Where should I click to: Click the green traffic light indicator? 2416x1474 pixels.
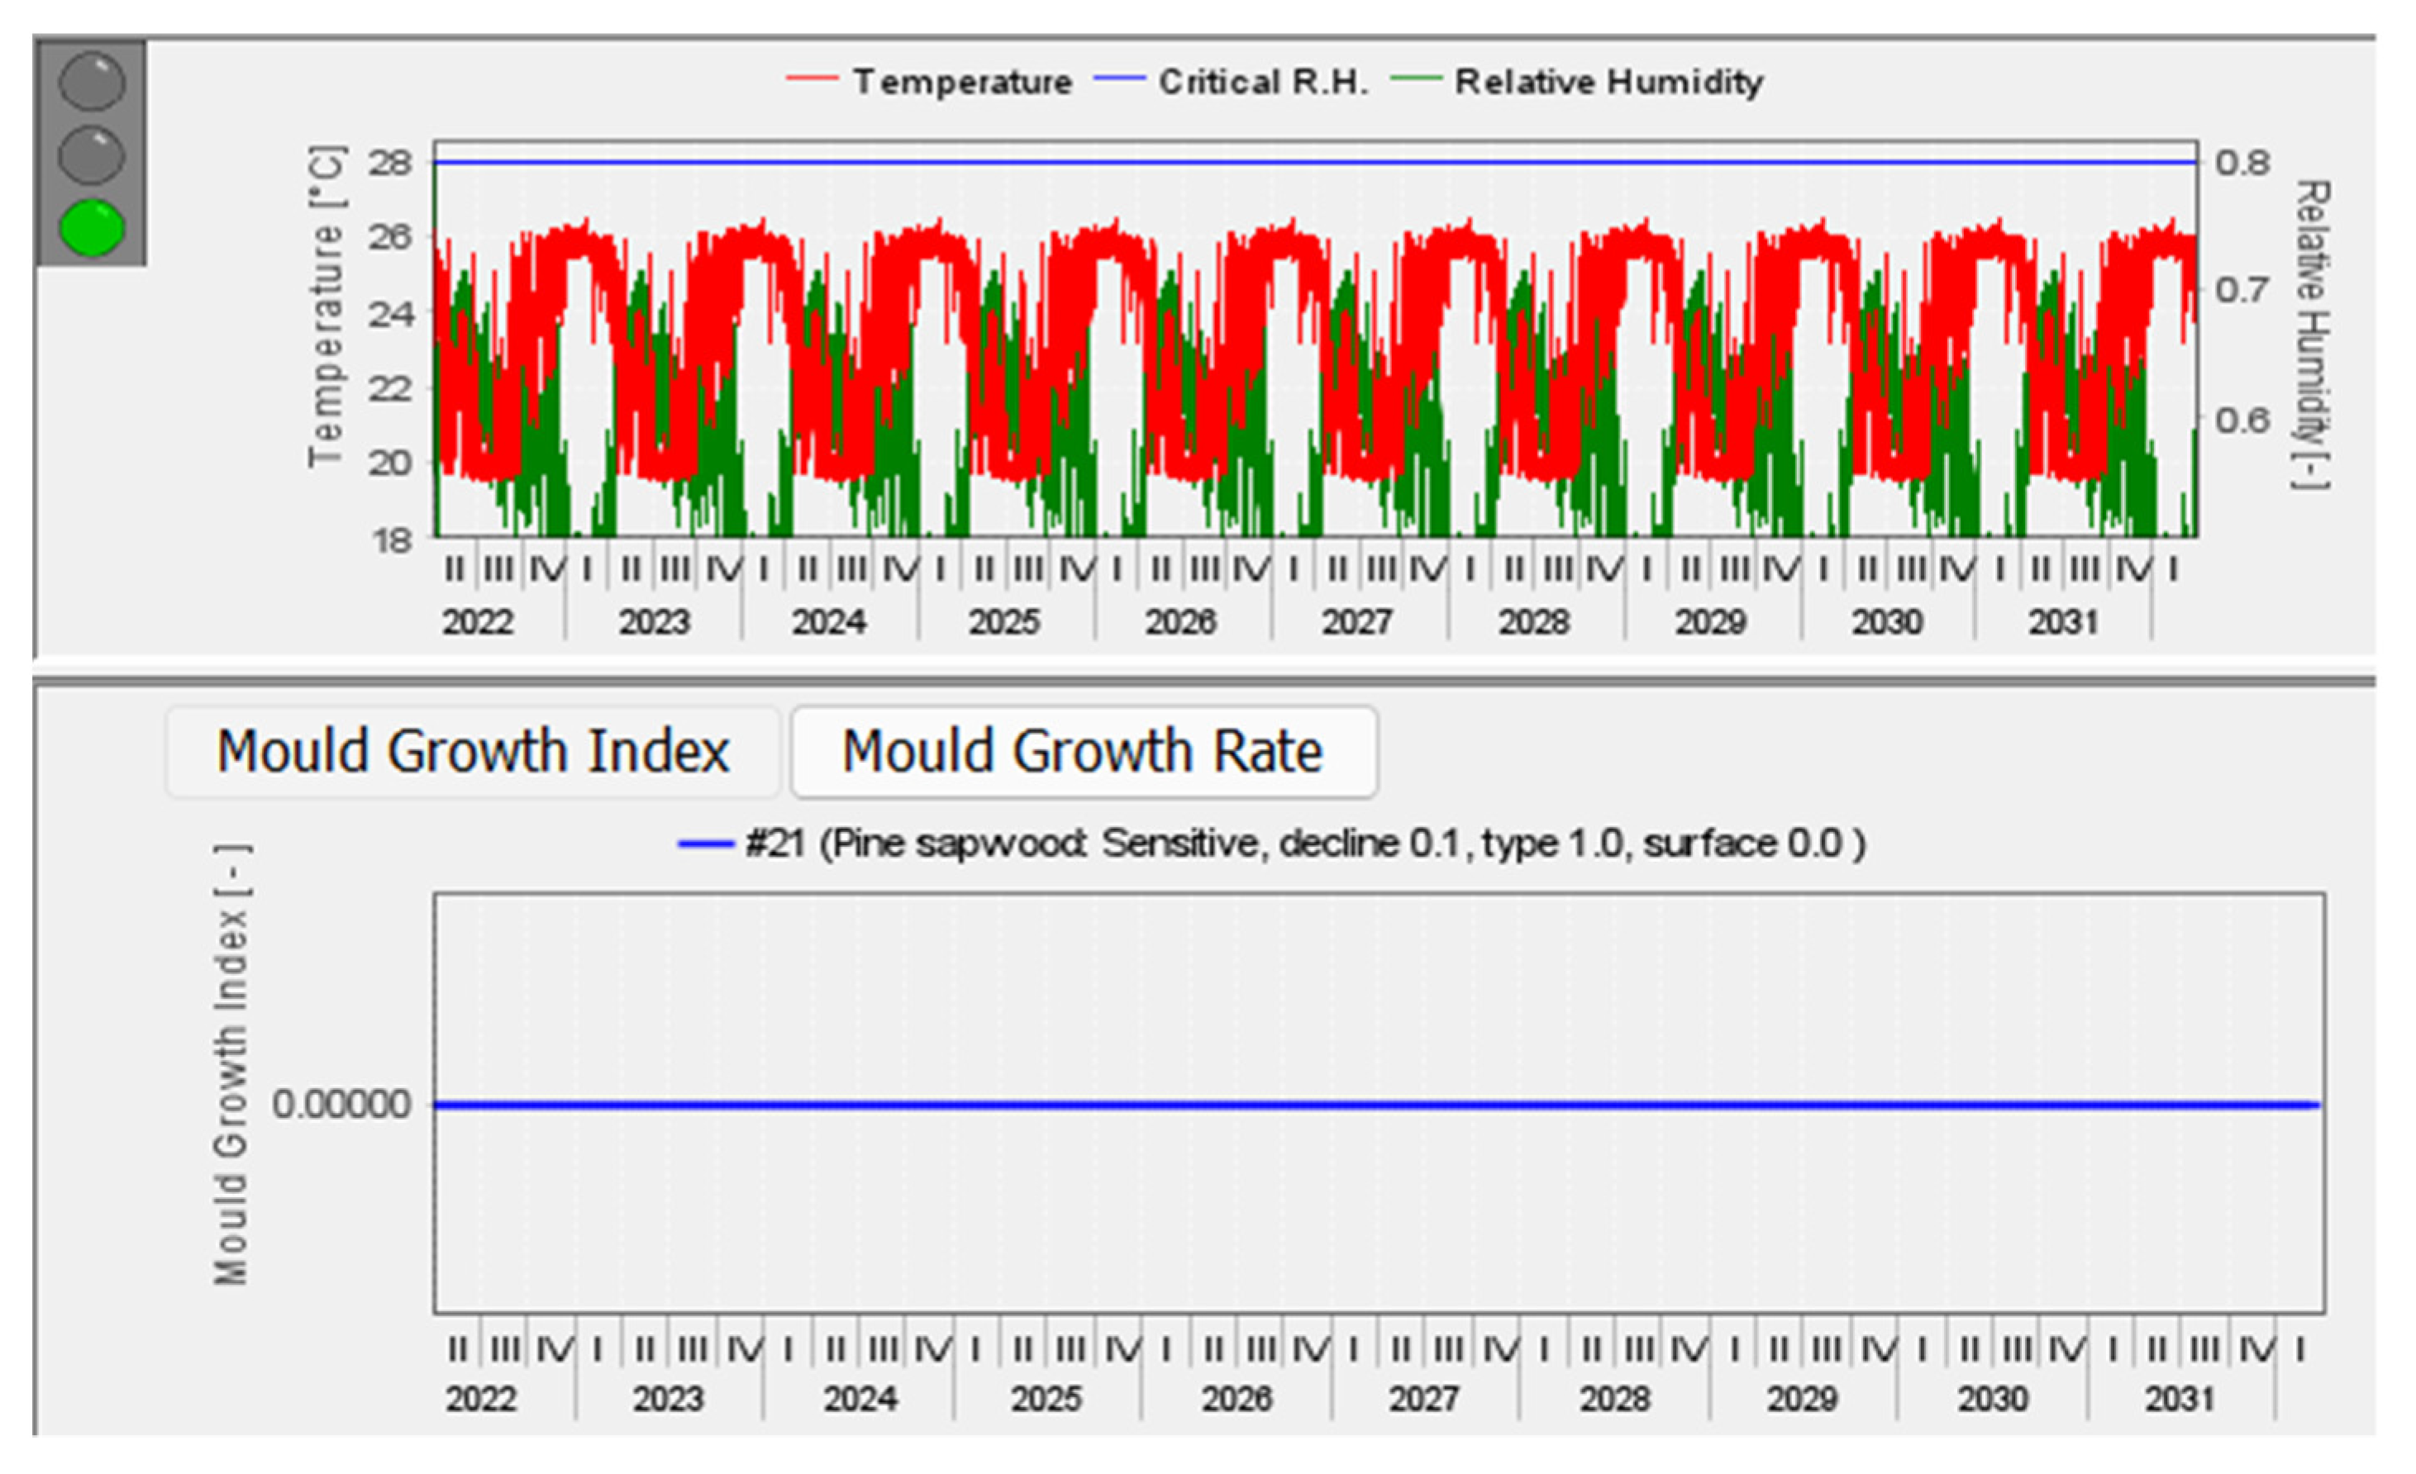point(91,227)
